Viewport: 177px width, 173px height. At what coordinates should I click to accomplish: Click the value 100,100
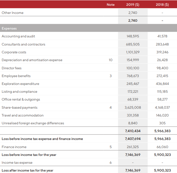click(x=133, y=68)
